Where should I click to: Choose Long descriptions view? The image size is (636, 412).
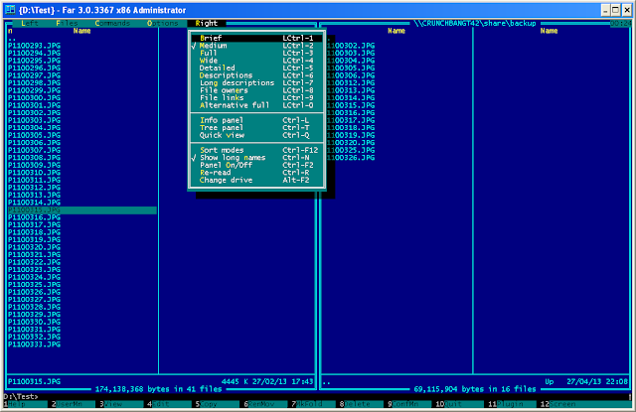pos(256,82)
